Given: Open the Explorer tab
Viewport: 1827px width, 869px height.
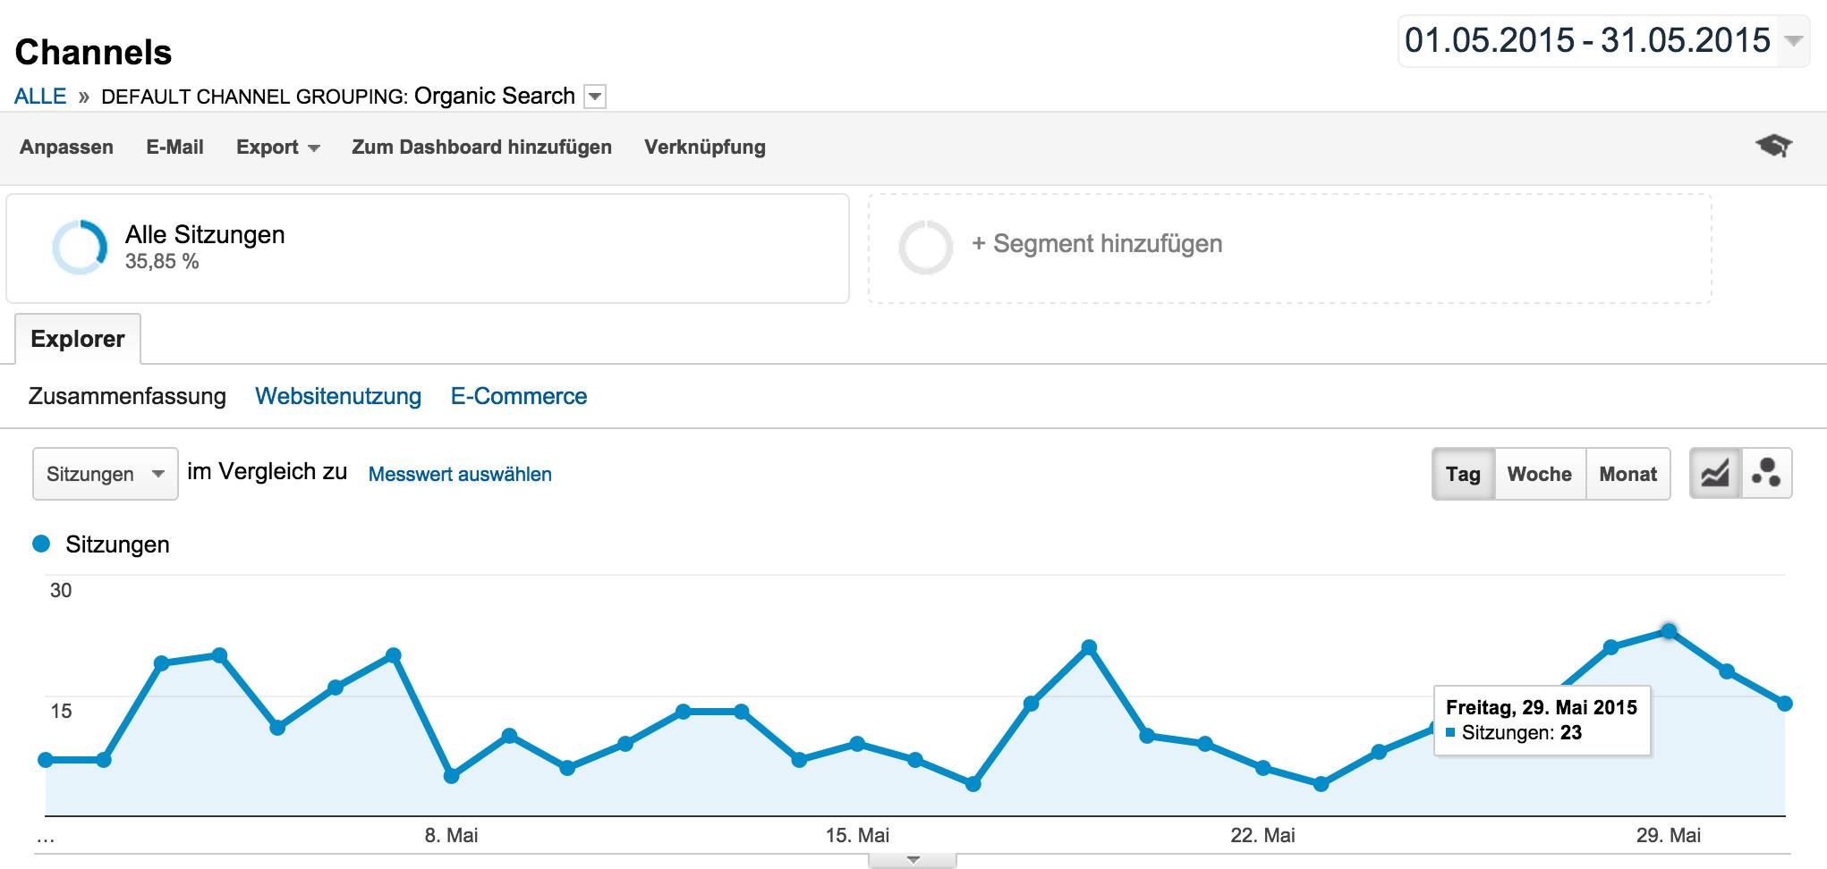Looking at the screenshot, I should click(78, 339).
